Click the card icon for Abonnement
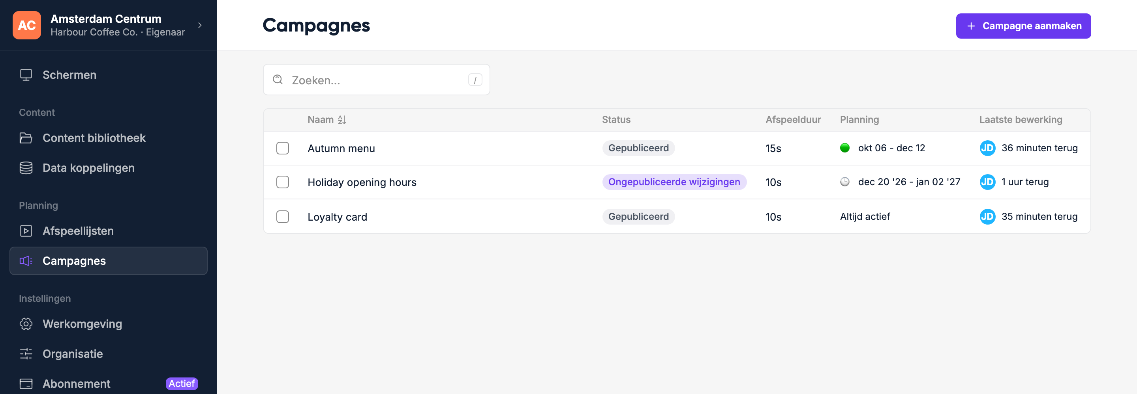Viewport: 1137px width, 394px height. [26, 384]
